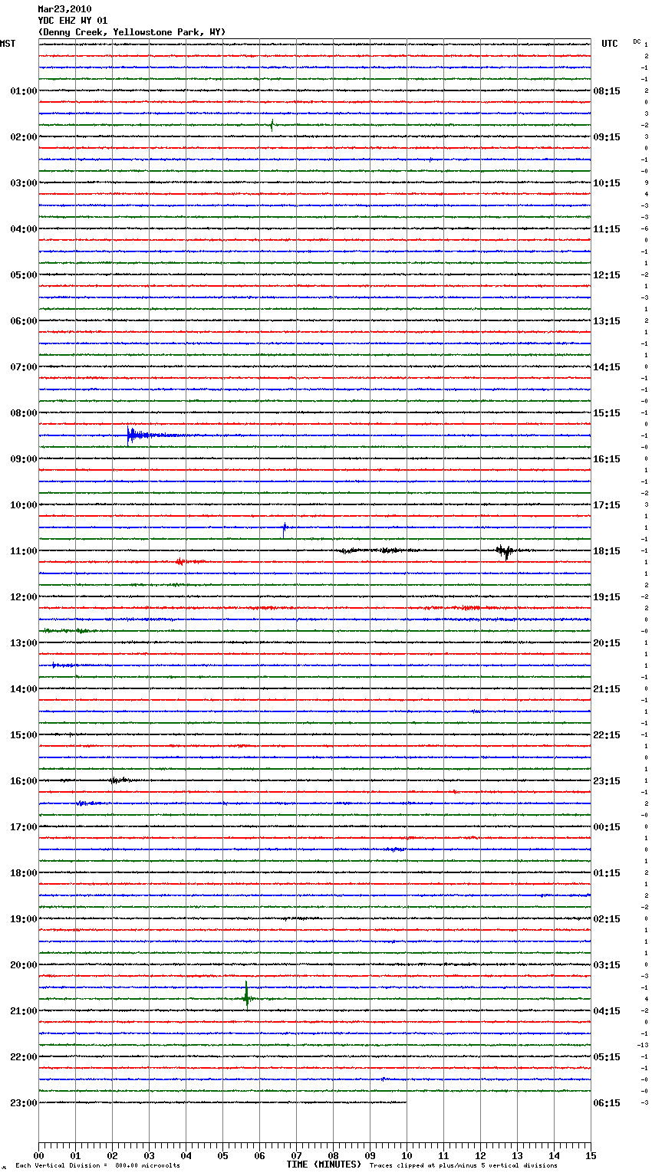652x1176 pixels.
Task: Click the 'Traces clipped' footer note
Action: pyautogui.click(x=463, y=1166)
